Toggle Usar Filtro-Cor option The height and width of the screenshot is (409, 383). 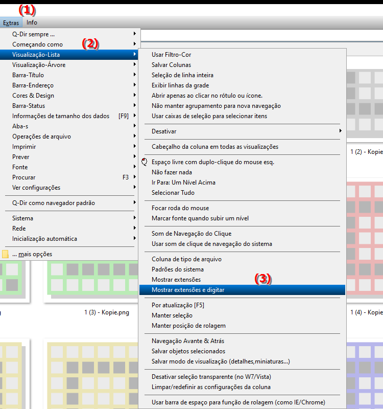[x=171, y=55]
